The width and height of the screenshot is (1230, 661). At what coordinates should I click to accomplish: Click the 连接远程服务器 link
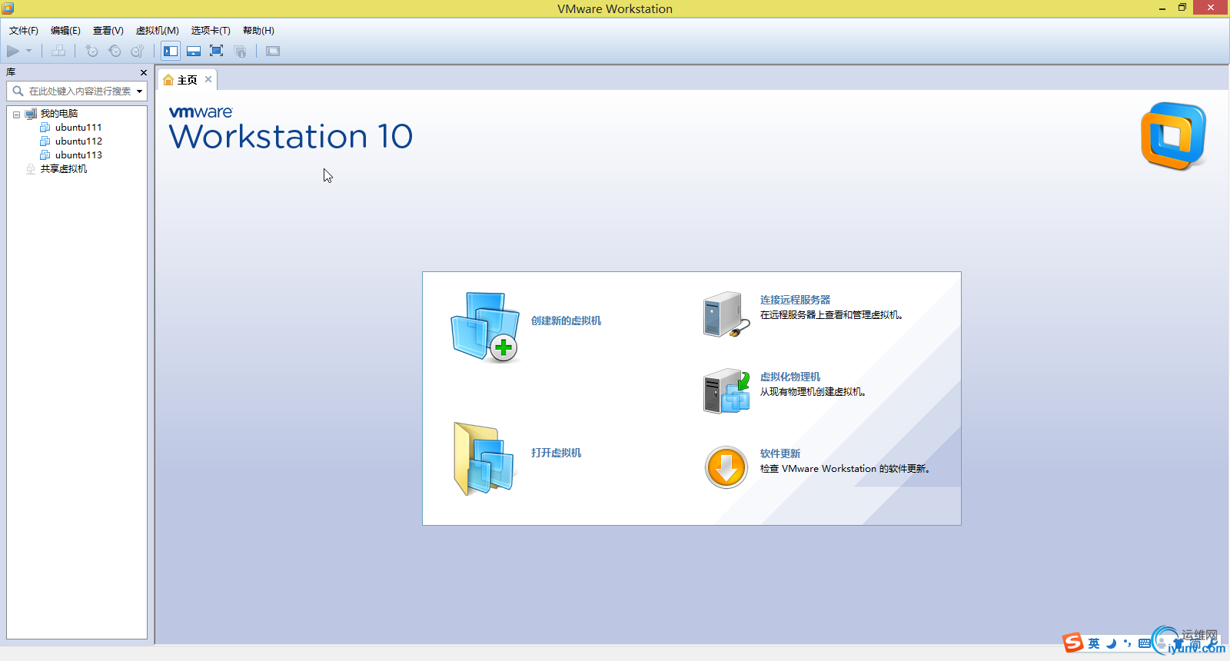pos(796,300)
